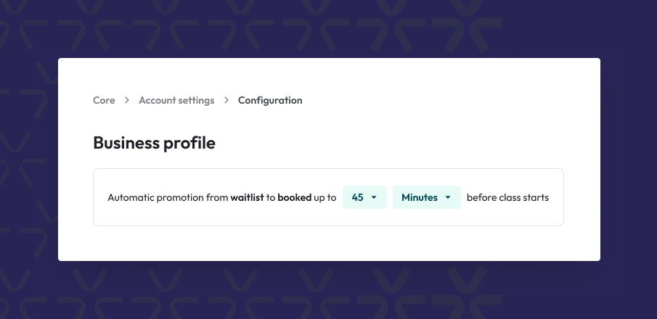Click the "Automatic promotion from" text
This screenshot has width=657, height=319.
pos(168,198)
